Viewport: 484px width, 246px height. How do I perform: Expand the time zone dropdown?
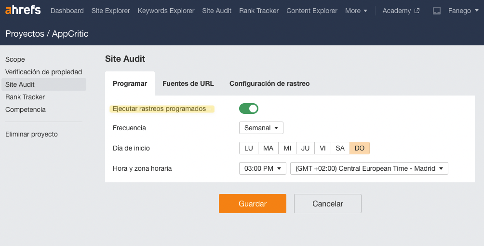(x=369, y=168)
